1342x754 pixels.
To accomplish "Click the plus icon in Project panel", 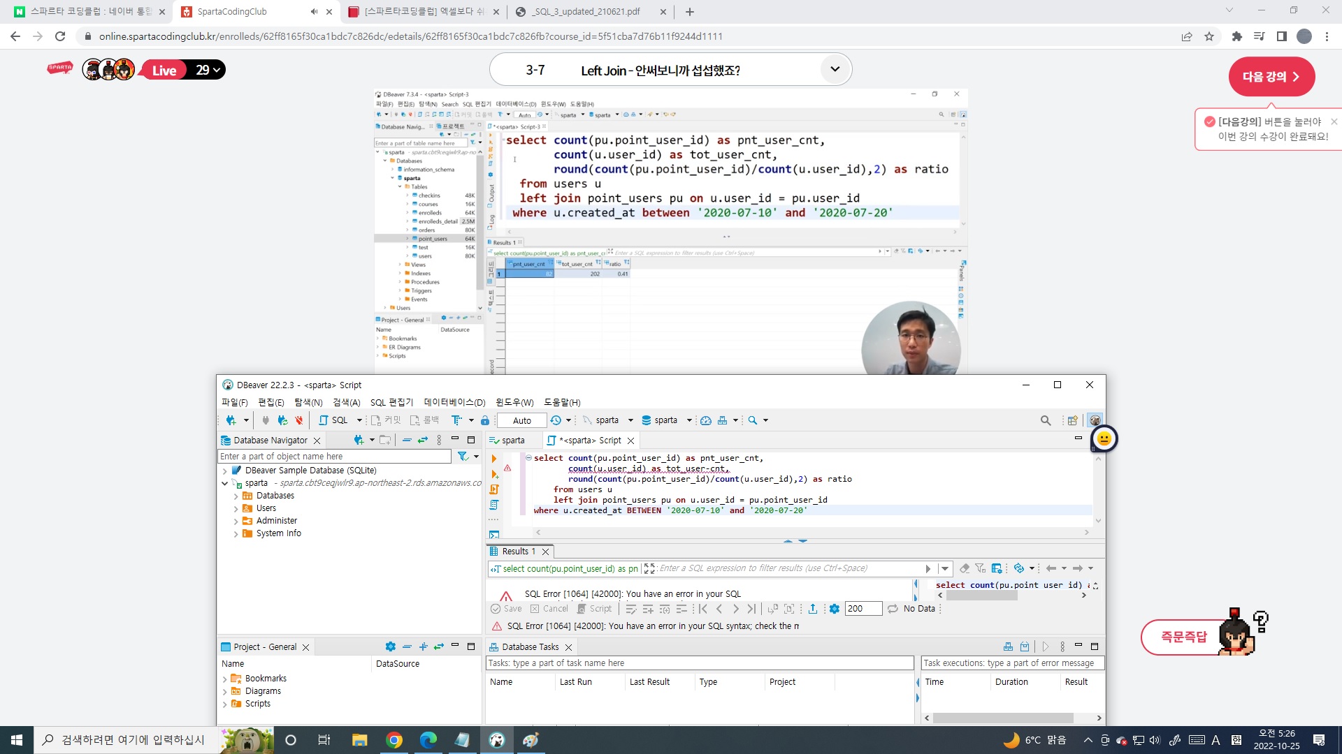I will click(x=423, y=647).
